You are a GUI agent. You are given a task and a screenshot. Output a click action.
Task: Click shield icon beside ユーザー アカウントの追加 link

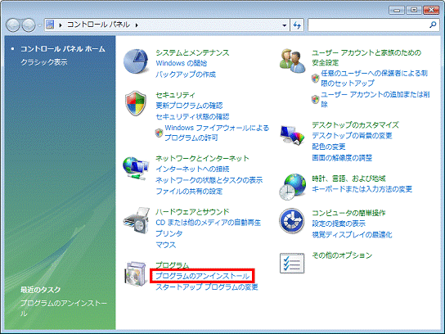315,99
